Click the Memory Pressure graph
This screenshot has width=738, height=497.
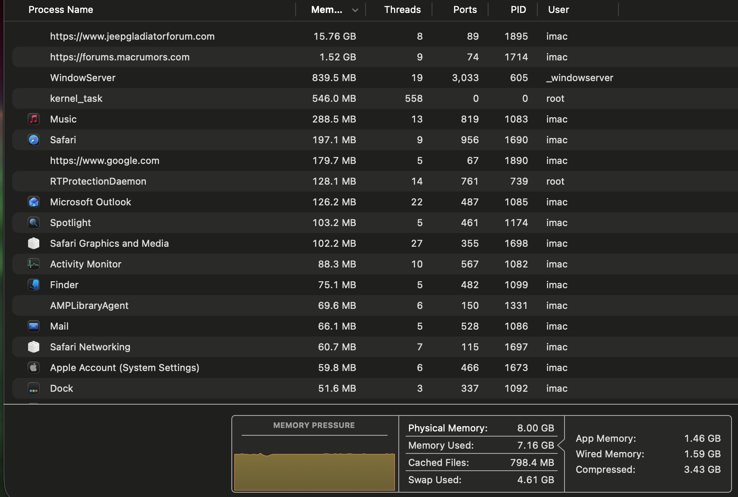click(314, 471)
